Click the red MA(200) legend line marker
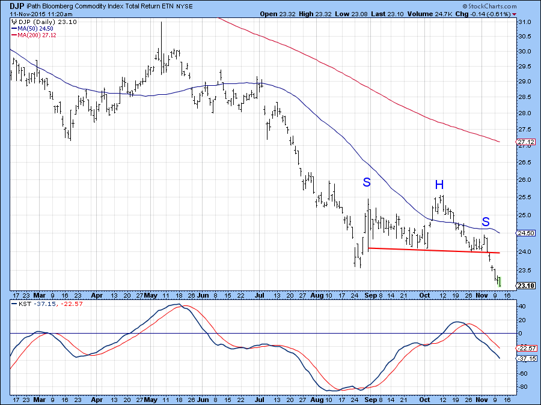This screenshot has width=541, height=405. pos(14,35)
